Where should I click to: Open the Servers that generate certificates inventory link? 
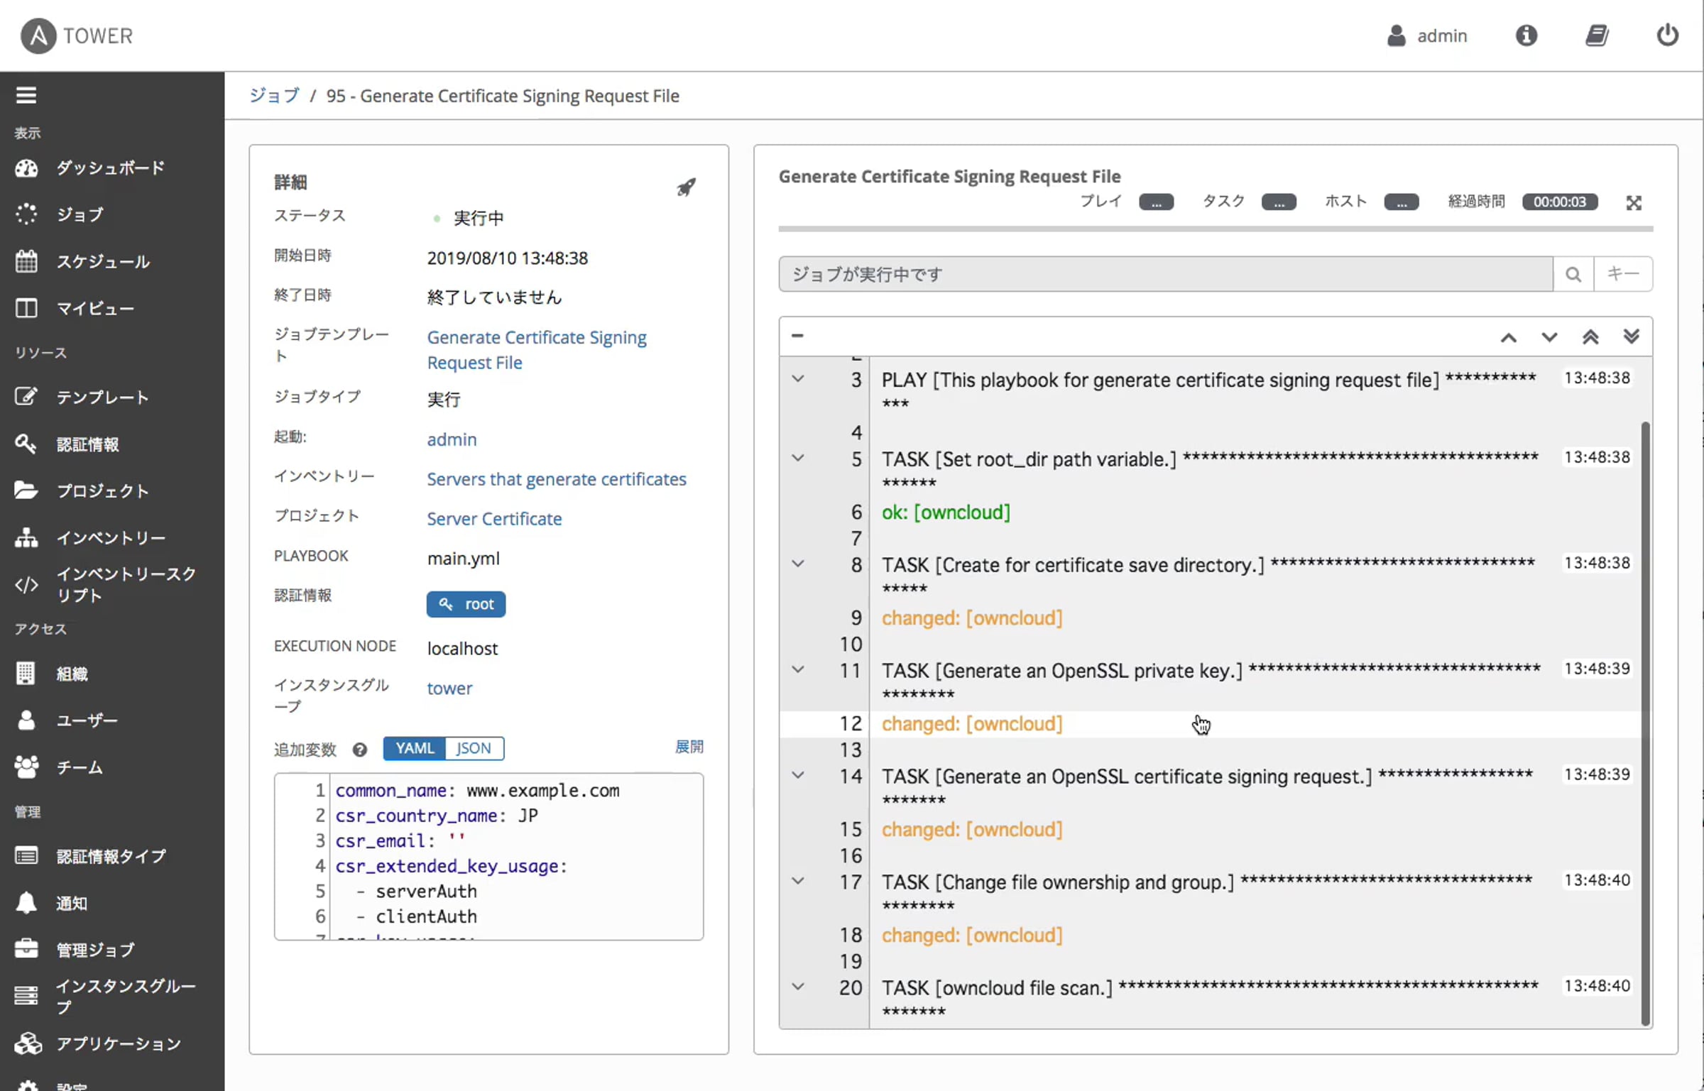click(x=557, y=479)
